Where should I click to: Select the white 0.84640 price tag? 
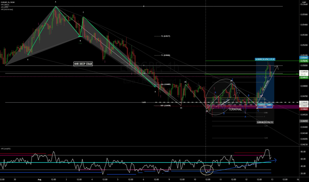(x=304, y=102)
